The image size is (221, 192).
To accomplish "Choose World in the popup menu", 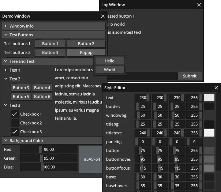I will (110, 70).
